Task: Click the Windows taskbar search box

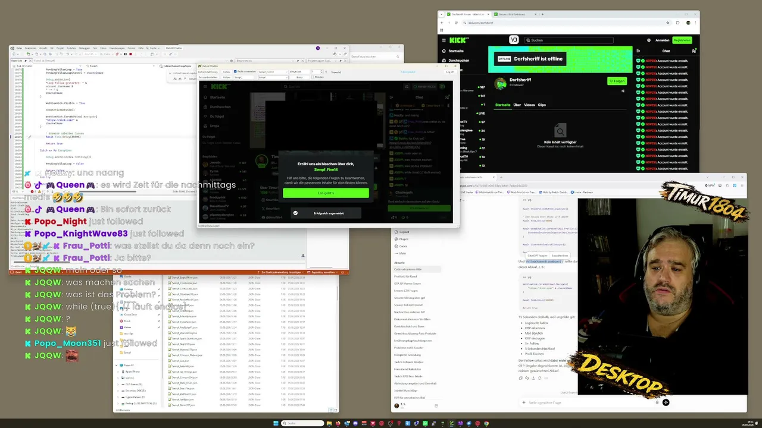Action: 303,423
